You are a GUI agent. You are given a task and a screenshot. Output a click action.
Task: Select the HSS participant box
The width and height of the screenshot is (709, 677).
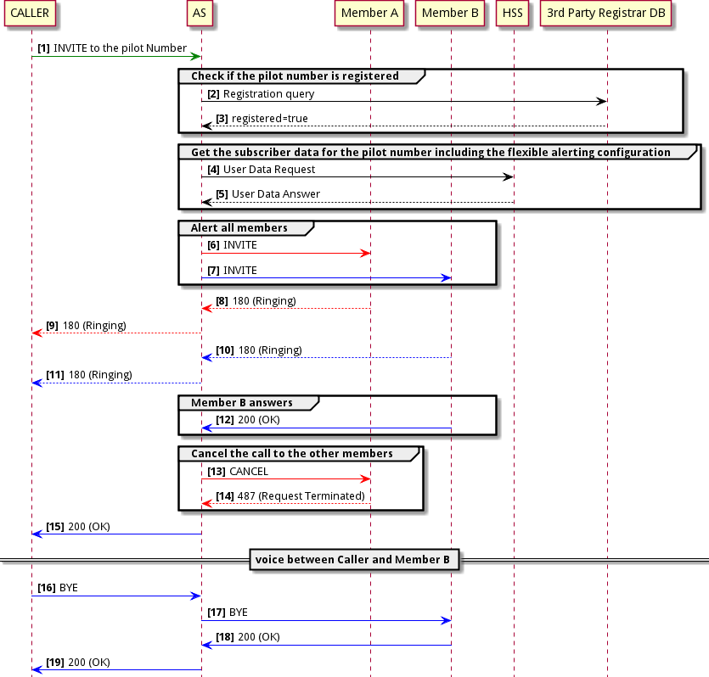512,13
